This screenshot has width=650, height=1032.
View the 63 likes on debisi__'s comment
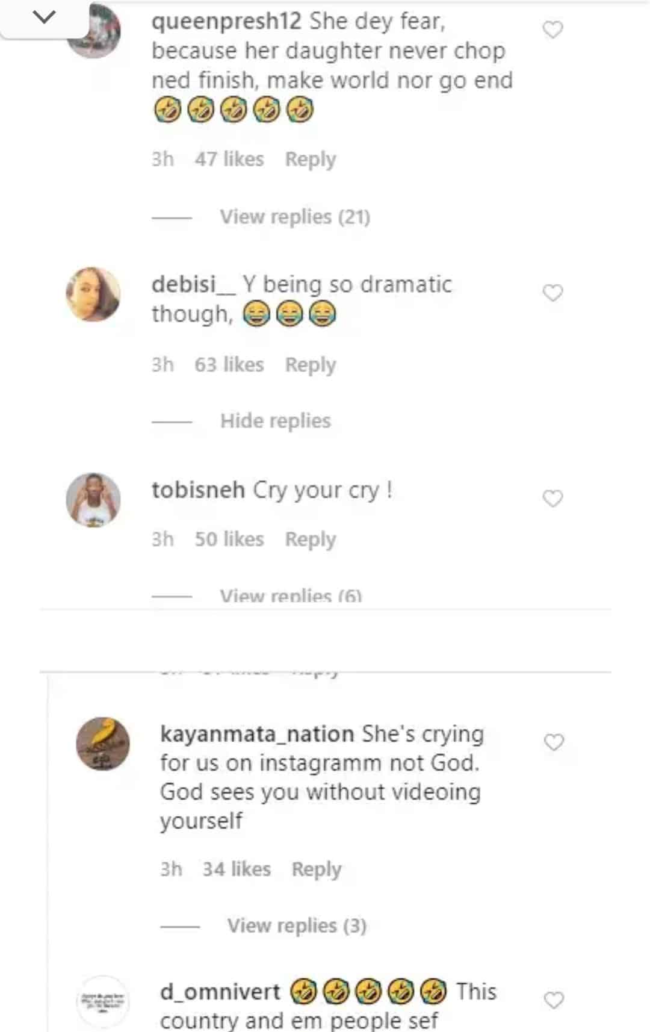[x=229, y=365]
